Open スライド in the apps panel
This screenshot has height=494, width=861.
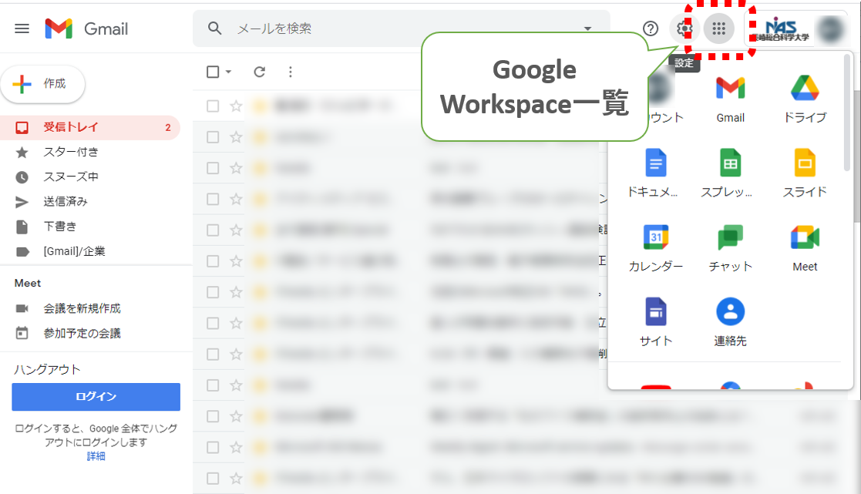point(805,173)
